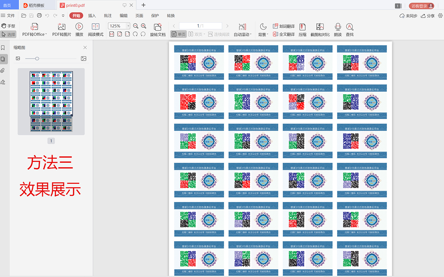Click the redo arrow icon
Image resolution: width=444 pixels, height=277 pixels.
55,16
